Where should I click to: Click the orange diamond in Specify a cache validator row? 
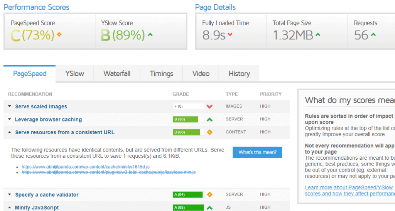click(x=209, y=195)
